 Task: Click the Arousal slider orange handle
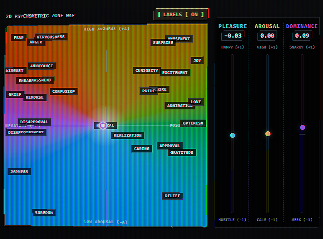(x=268, y=134)
